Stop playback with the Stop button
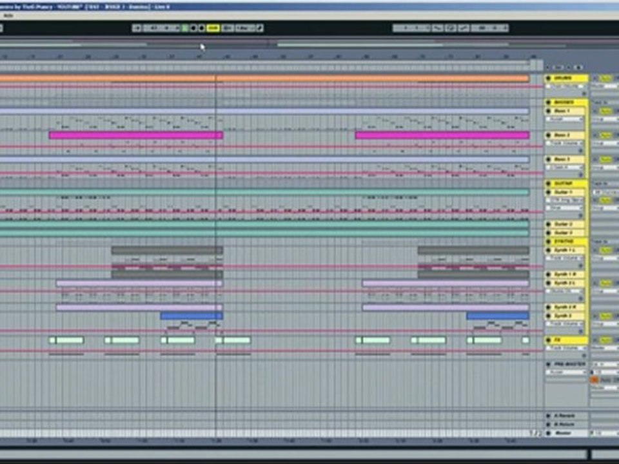 coord(193,28)
